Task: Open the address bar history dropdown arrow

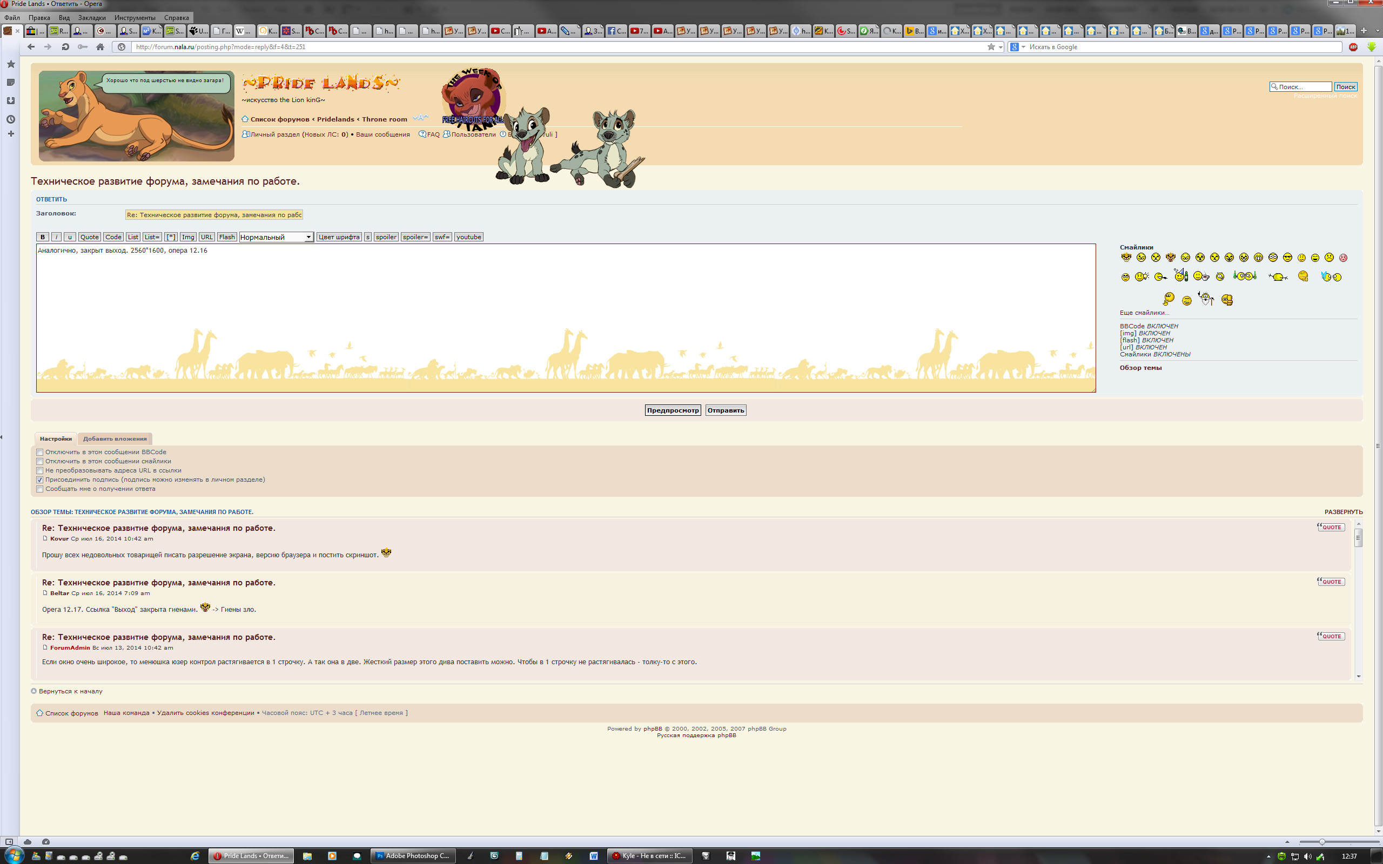Action: [x=1001, y=47]
